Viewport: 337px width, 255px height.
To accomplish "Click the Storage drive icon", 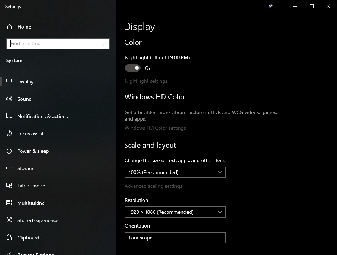I will click(9, 168).
